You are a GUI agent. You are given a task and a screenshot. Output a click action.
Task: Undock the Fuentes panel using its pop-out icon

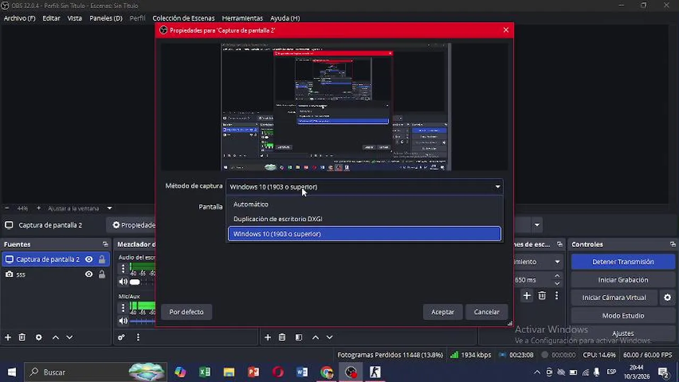pos(105,244)
